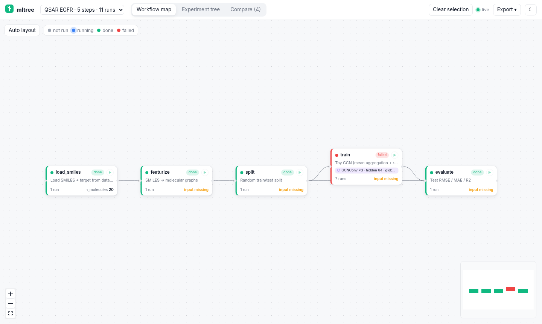Click the Clear selection button
This screenshot has height=324, width=542.
[451, 9]
